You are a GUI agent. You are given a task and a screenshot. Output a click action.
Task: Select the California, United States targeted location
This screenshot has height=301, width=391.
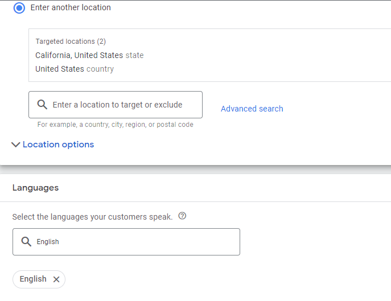[x=79, y=55]
